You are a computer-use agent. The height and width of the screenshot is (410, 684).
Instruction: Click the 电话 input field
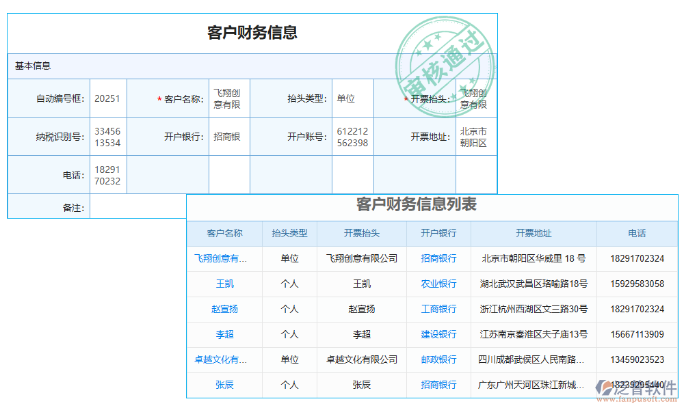pos(108,174)
